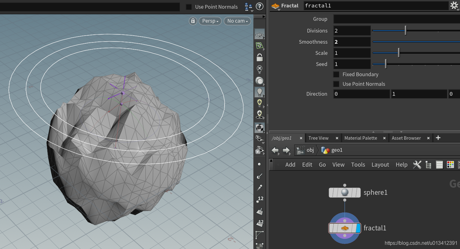The image size is (460, 249).
Task: Click the Divisions slider handle
Action: tap(405, 30)
